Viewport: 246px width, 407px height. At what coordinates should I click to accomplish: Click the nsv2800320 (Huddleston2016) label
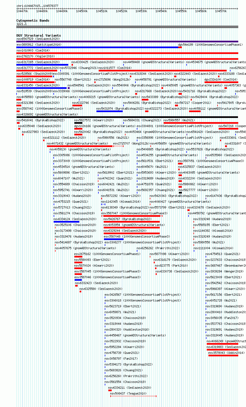tap(127, 330)
